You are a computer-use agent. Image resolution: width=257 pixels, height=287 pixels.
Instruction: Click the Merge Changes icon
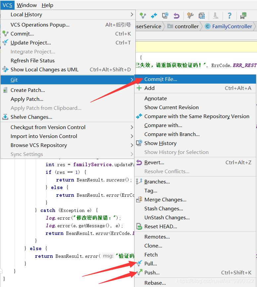point(139,199)
